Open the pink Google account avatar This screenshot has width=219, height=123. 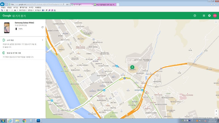click(215, 16)
